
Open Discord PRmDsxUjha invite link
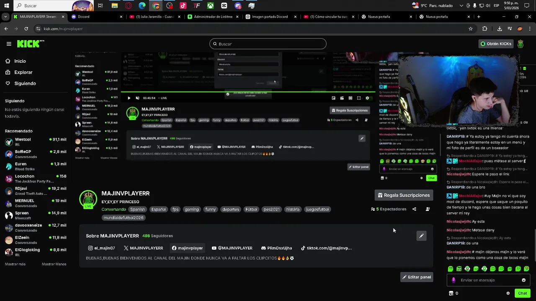[x=276, y=248]
